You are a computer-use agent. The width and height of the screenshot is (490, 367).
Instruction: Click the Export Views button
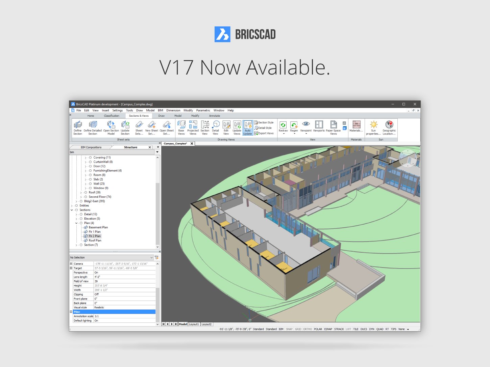pos(265,134)
